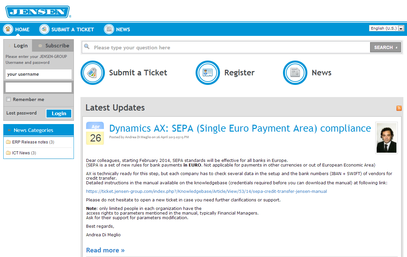The height and width of the screenshot is (257, 407).
Task: Click the Submit a Ticket heading text
Action: (x=138, y=73)
